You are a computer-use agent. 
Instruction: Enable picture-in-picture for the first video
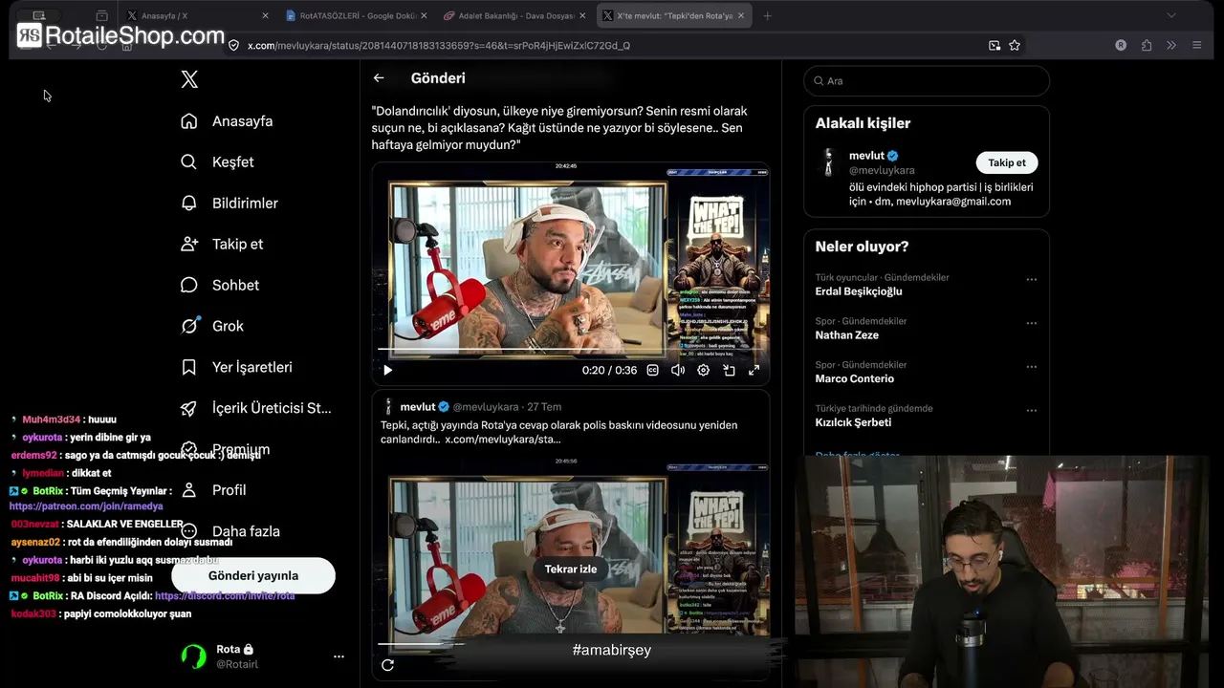(x=729, y=370)
